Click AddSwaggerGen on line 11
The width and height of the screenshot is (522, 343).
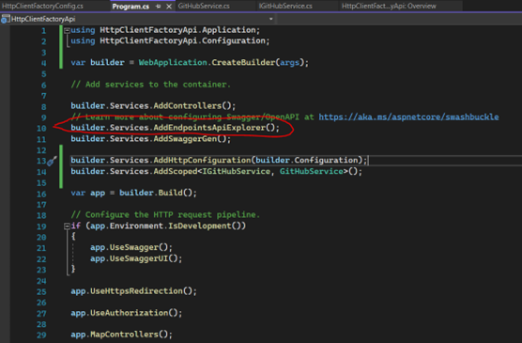pyautogui.click(x=185, y=139)
